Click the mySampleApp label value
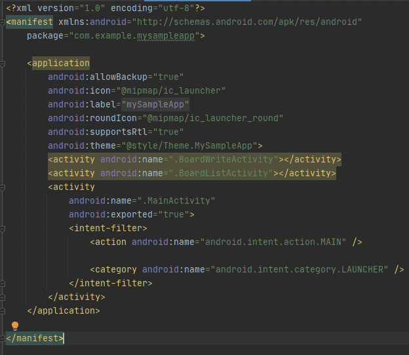This screenshot has width=409, height=355. (155, 105)
